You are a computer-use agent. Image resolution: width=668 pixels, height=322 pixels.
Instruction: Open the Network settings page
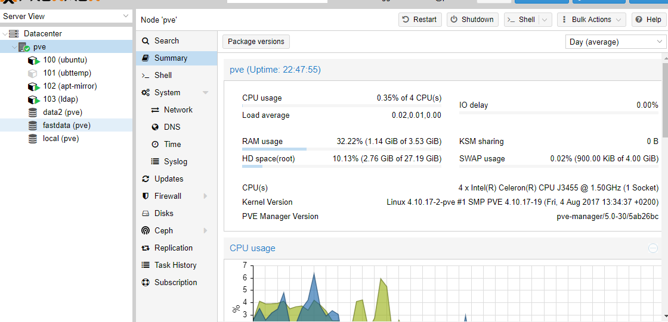click(177, 110)
